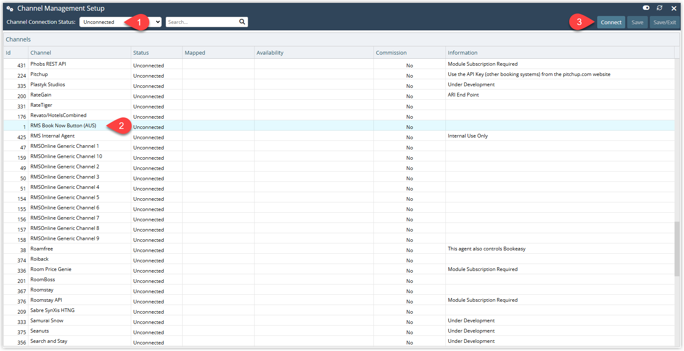
Task: Select RMSOnline Generic Channel 10
Action: coord(66,156)
